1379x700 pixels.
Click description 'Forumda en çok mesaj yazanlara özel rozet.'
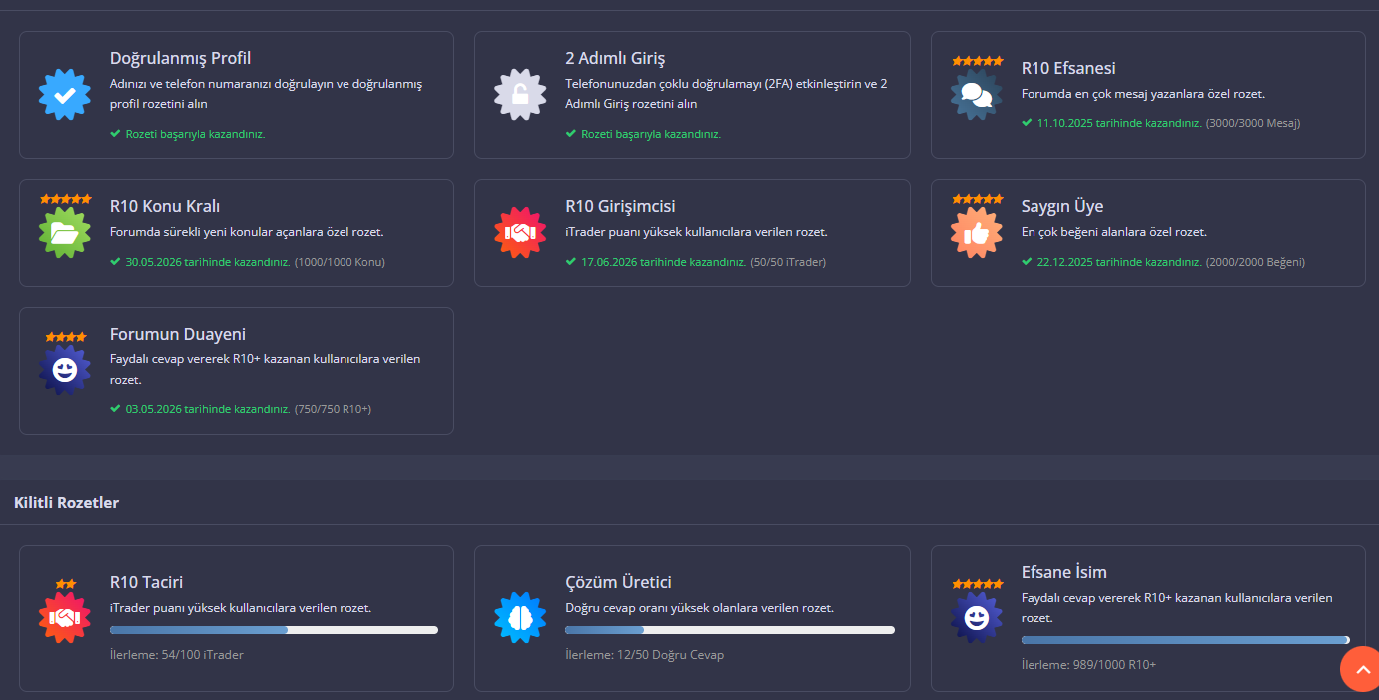point(1143,94)
